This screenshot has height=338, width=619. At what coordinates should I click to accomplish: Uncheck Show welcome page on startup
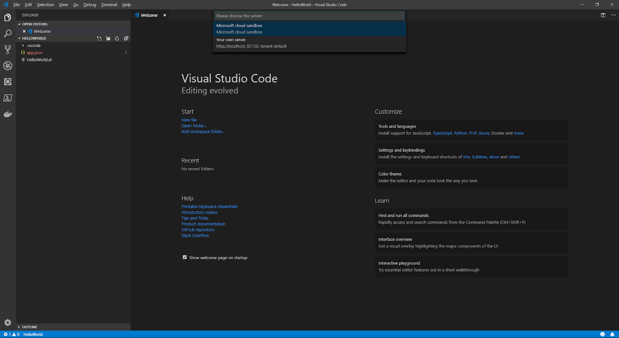coord(185,257)
